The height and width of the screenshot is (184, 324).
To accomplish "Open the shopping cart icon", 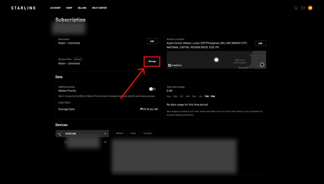I will point(296,8).
